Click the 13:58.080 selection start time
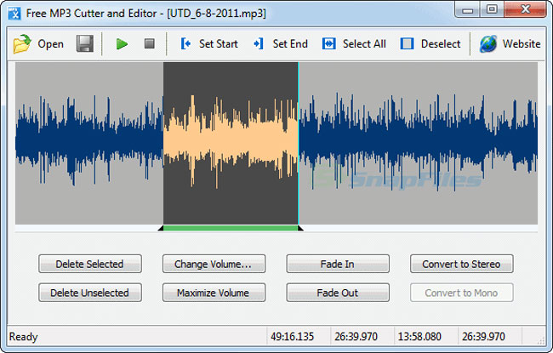Image resolution: width=553 pixels, height=353 pixels. (419, 337)
